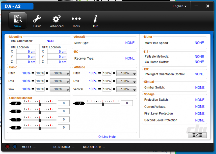Open Basic Roll gain dropdown
This screenshot has width=216, height=154.
pos(60,81)
